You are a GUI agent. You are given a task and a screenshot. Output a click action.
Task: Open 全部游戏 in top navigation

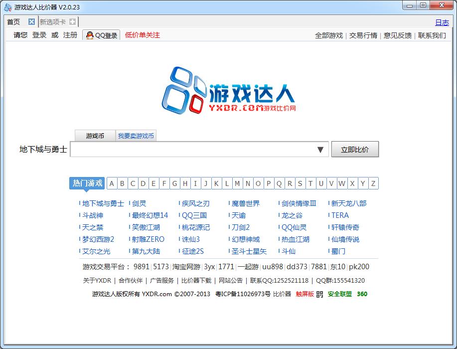[x=329, y=35]
